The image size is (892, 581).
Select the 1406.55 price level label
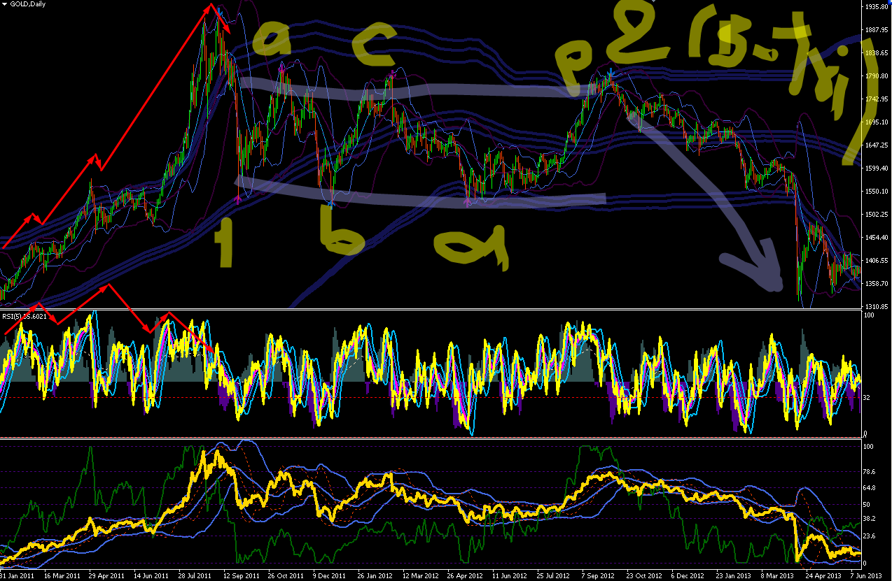click(875, 261)
